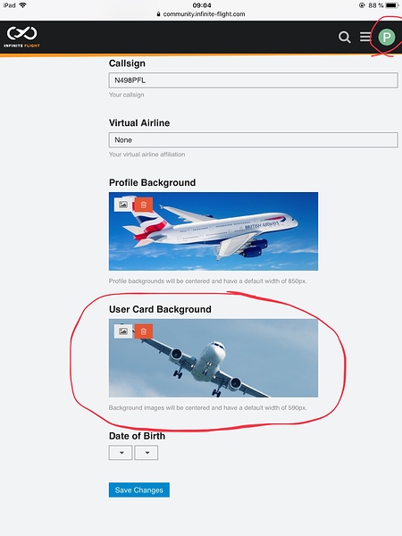Click the Save Changes button
The image size is (402, 536).
click(139, 490)
